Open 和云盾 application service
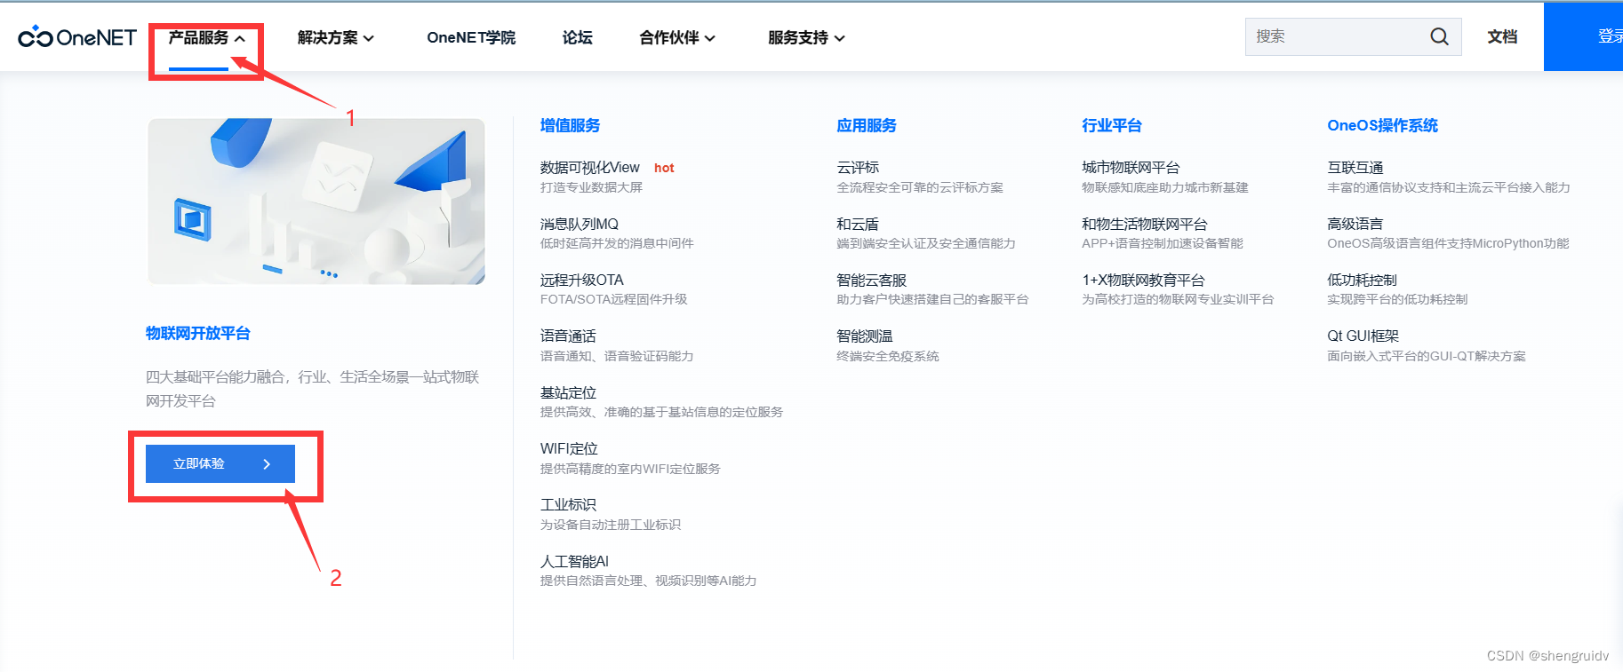Image resolution: width=1623 pixels, height=672 pixels. coord(858,224)
